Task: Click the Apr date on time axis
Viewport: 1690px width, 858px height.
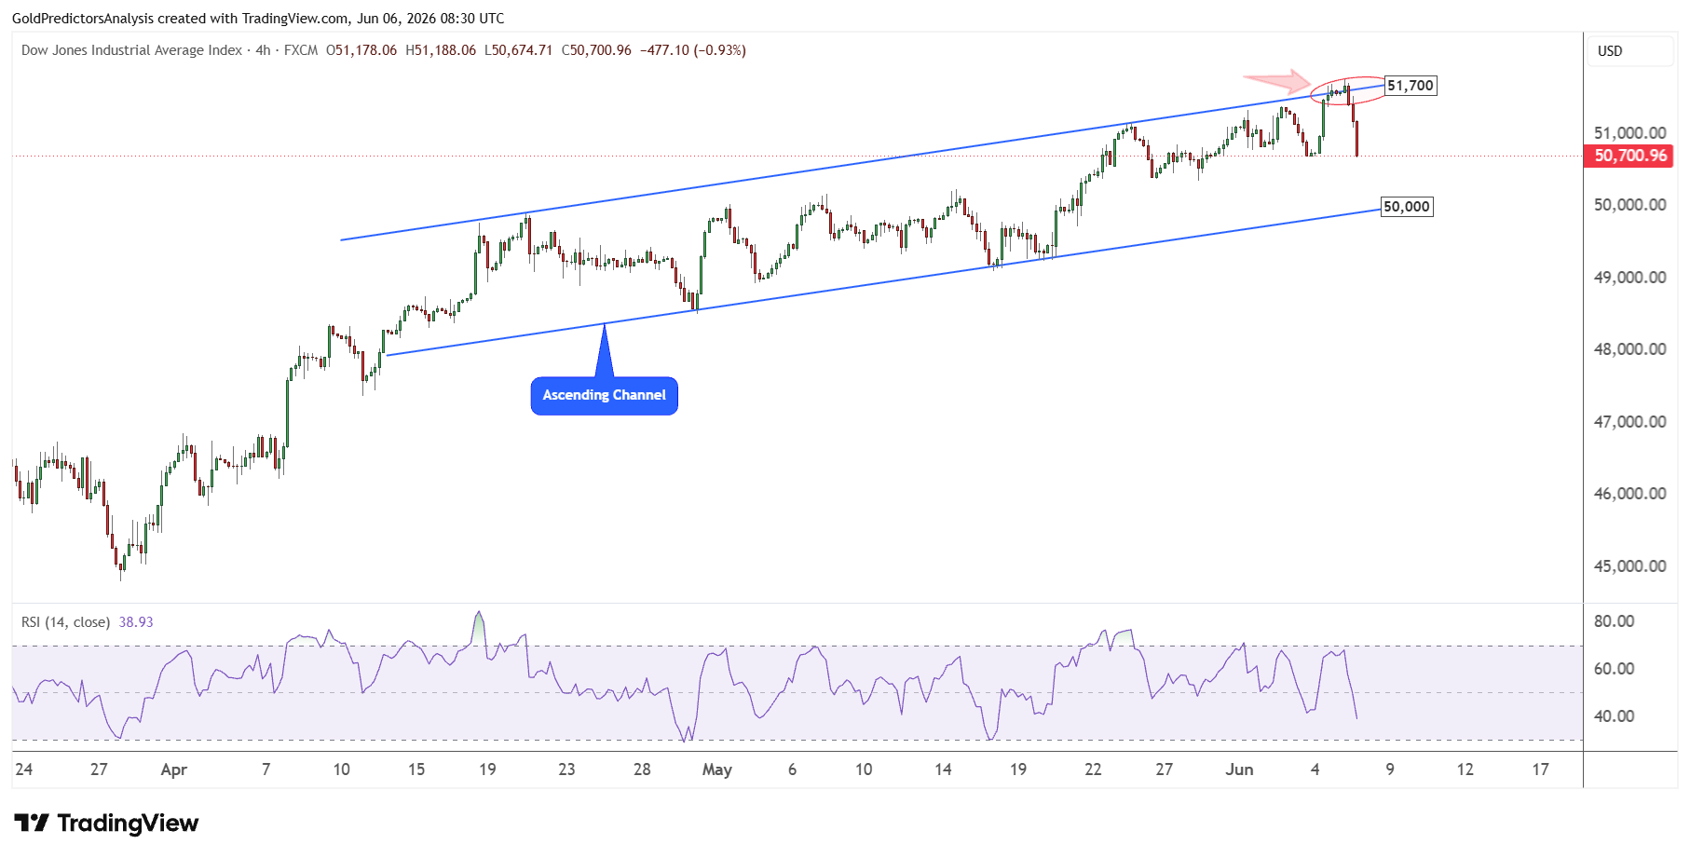Action: (x=174, y=769)
